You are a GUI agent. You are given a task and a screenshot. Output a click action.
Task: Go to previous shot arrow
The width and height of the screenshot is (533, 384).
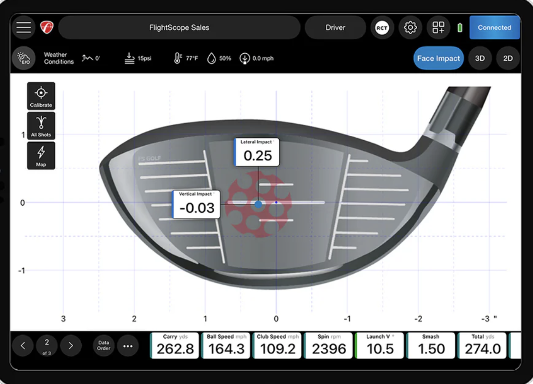point(23,346)
